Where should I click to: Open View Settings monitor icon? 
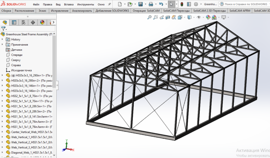click(224, 17)
